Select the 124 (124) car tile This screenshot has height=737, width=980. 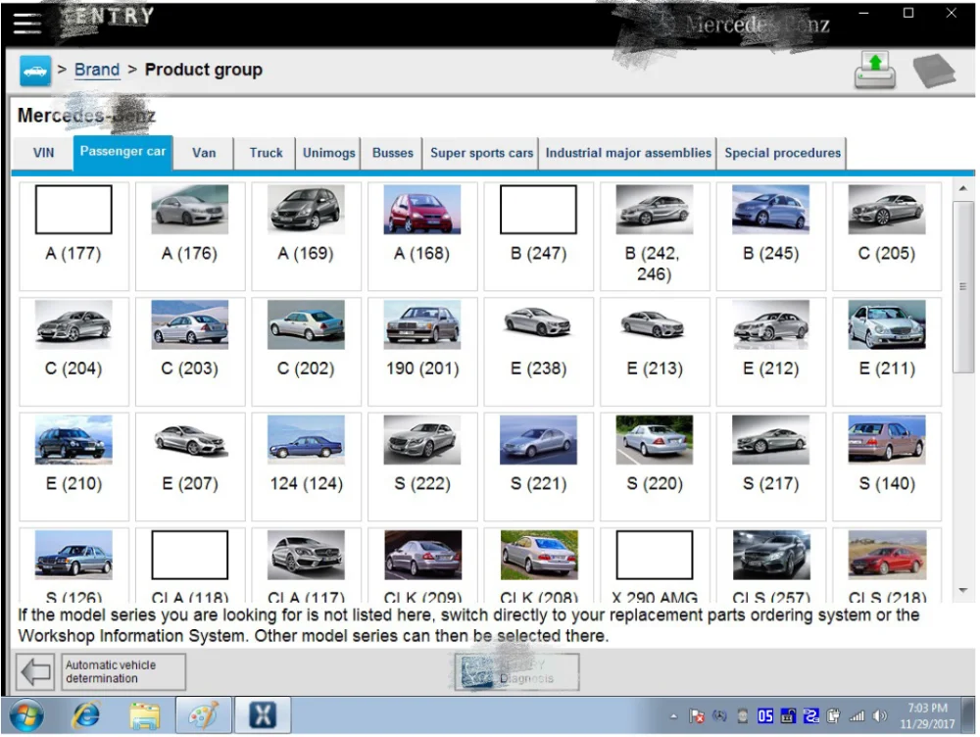306,467
